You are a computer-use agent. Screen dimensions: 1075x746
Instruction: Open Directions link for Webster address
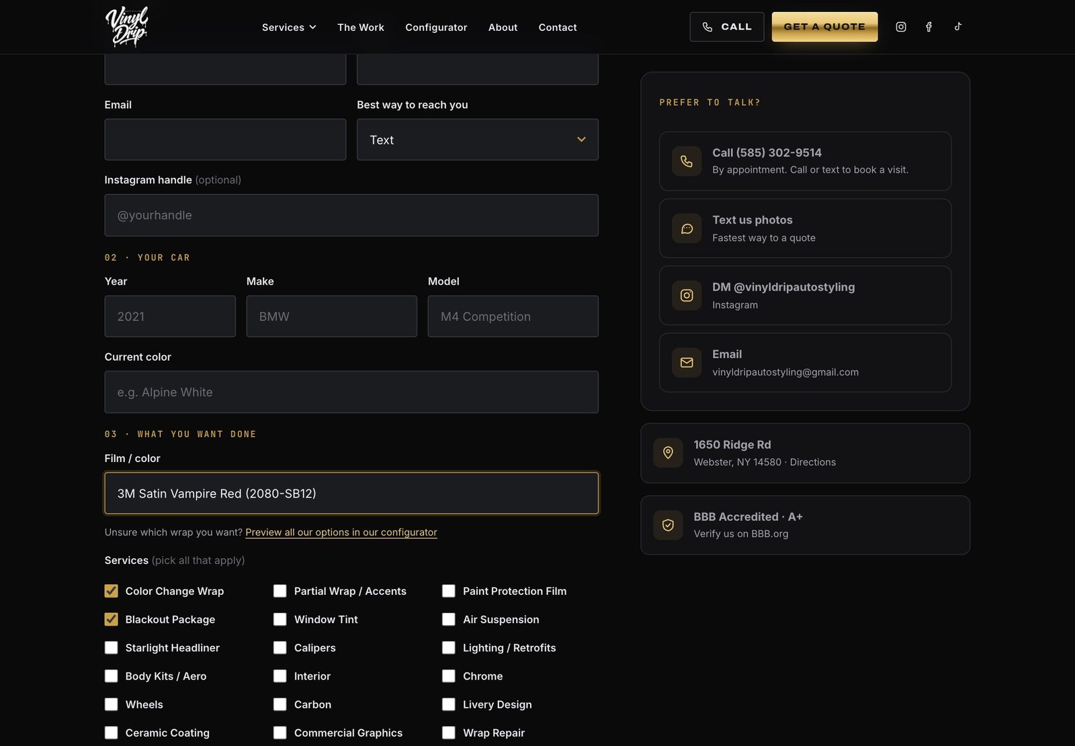[x=813, y=462]
